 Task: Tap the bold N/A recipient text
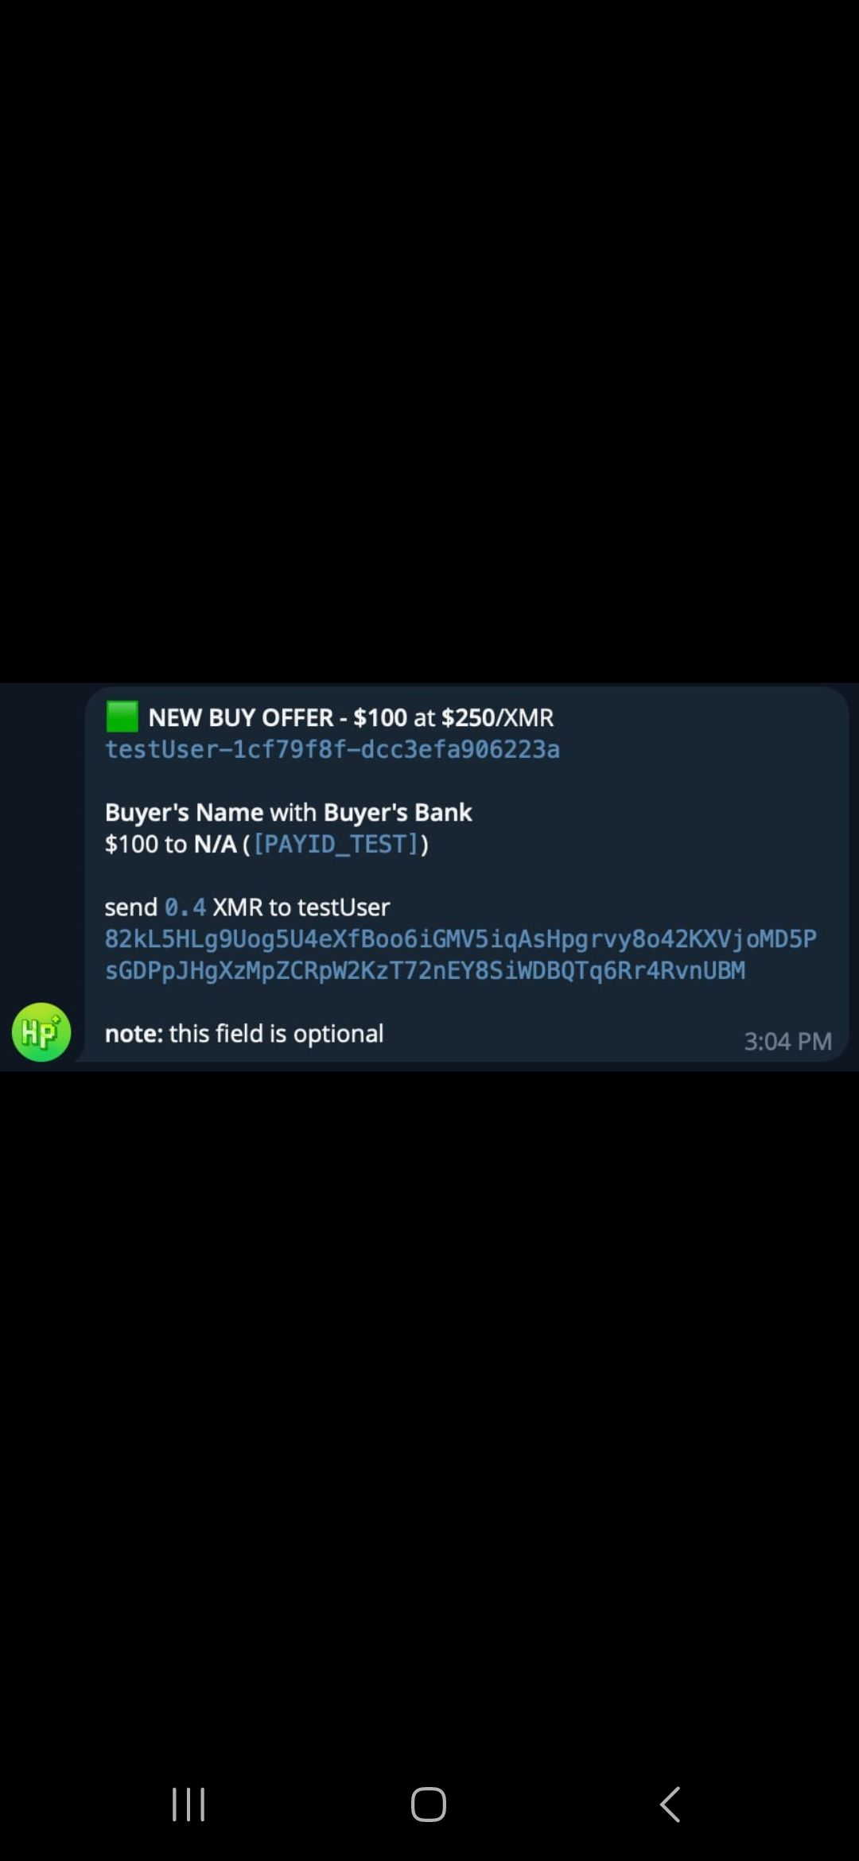click(x=215, y=844)
